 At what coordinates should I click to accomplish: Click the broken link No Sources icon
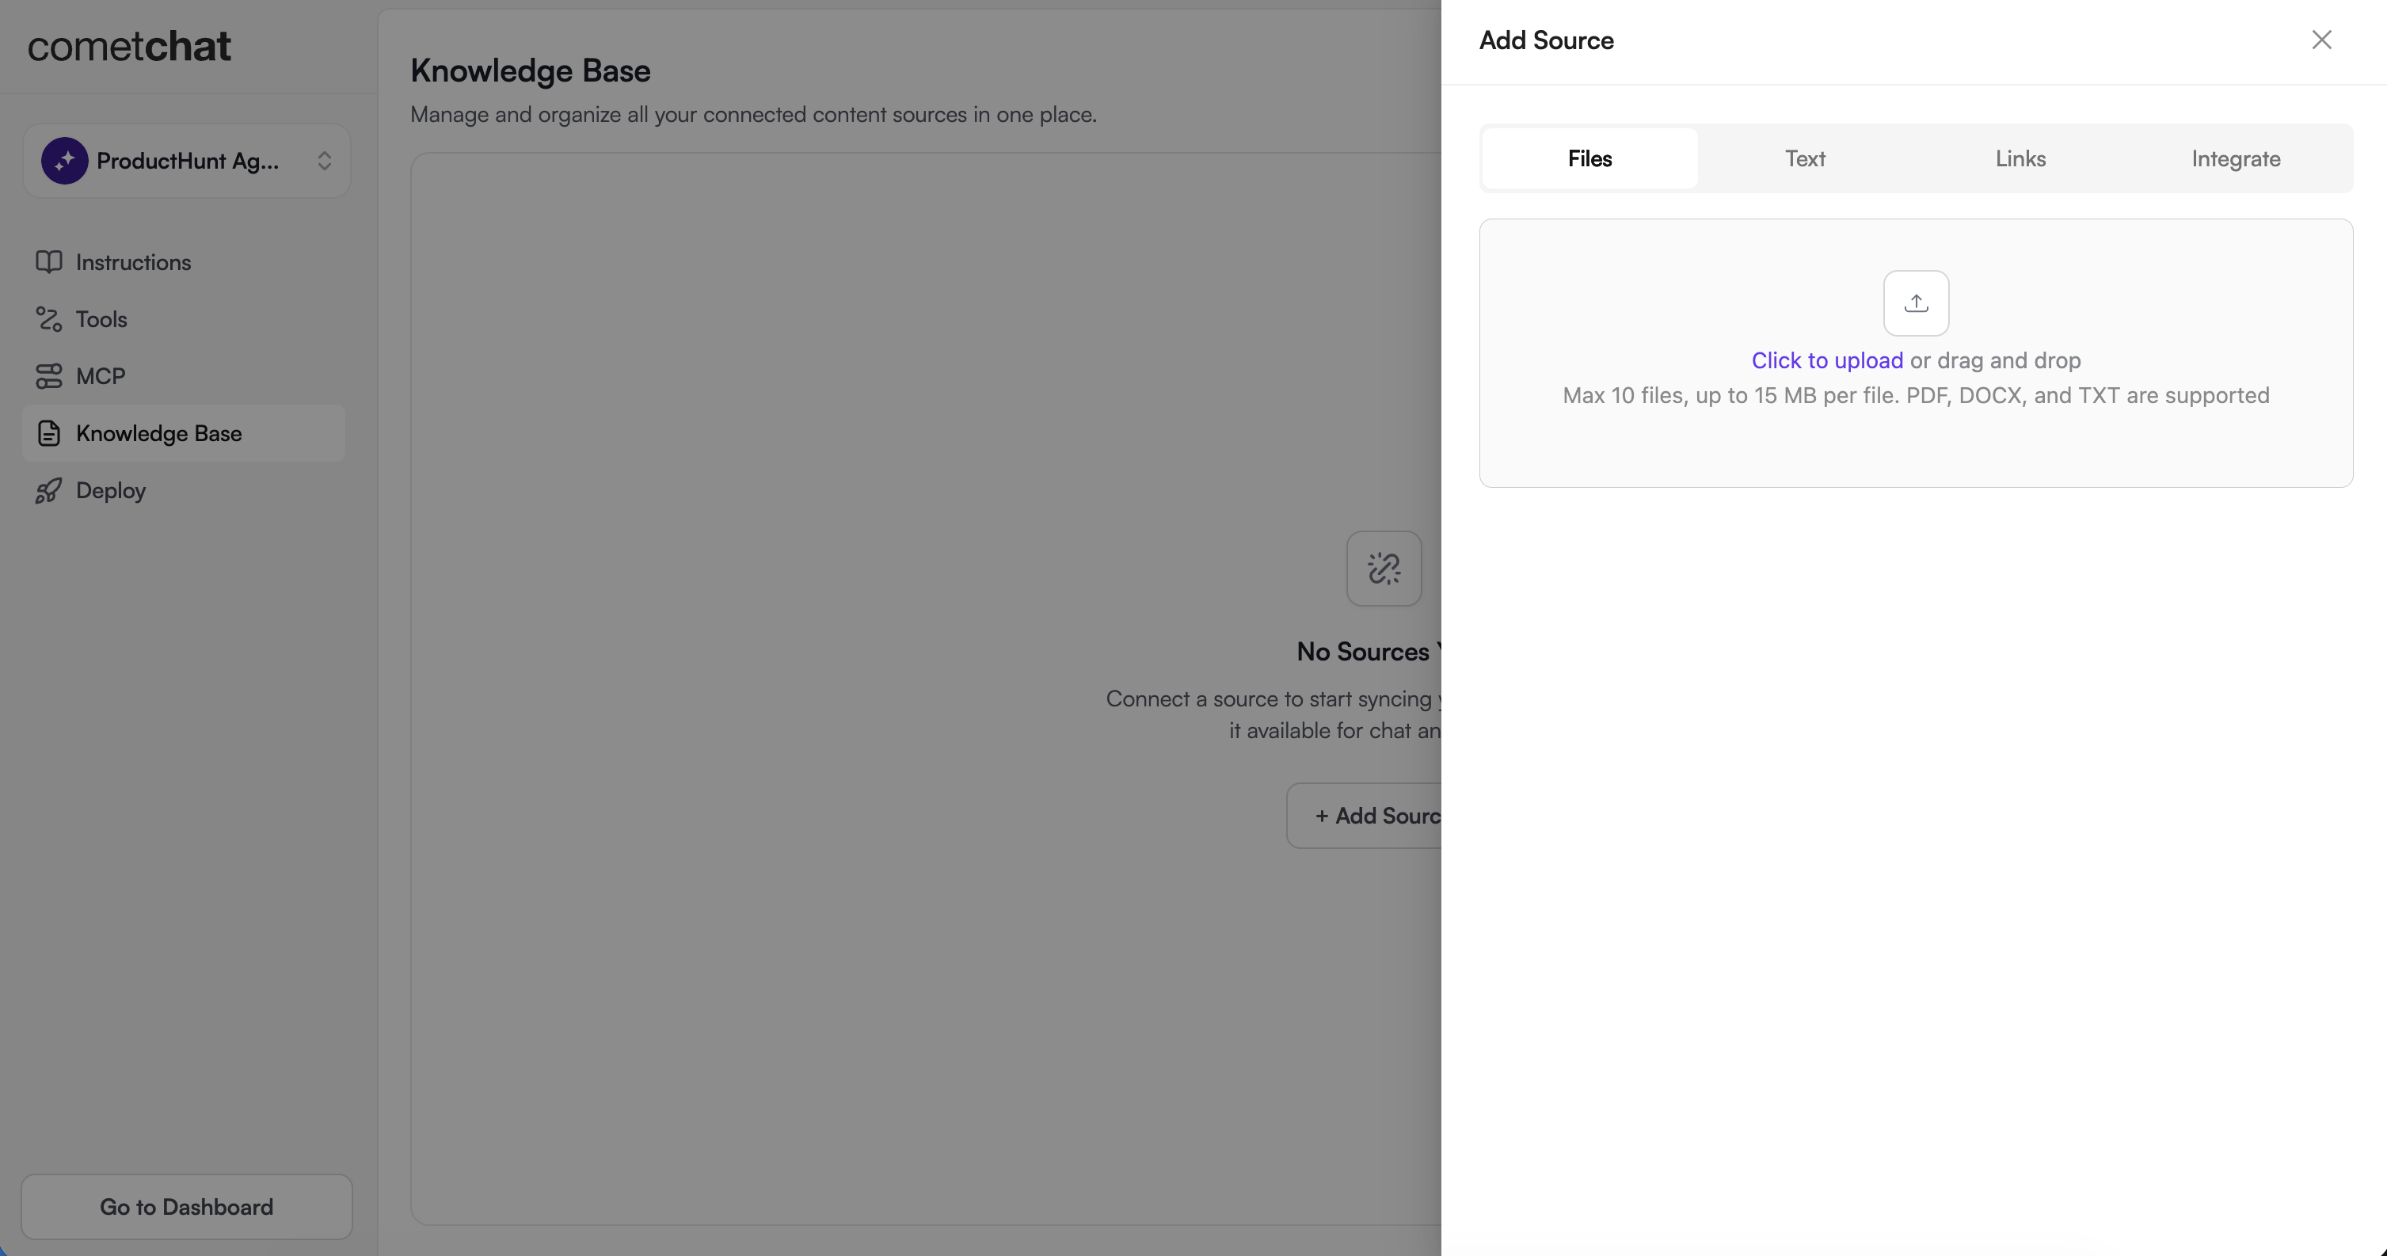coord(1384,569)
